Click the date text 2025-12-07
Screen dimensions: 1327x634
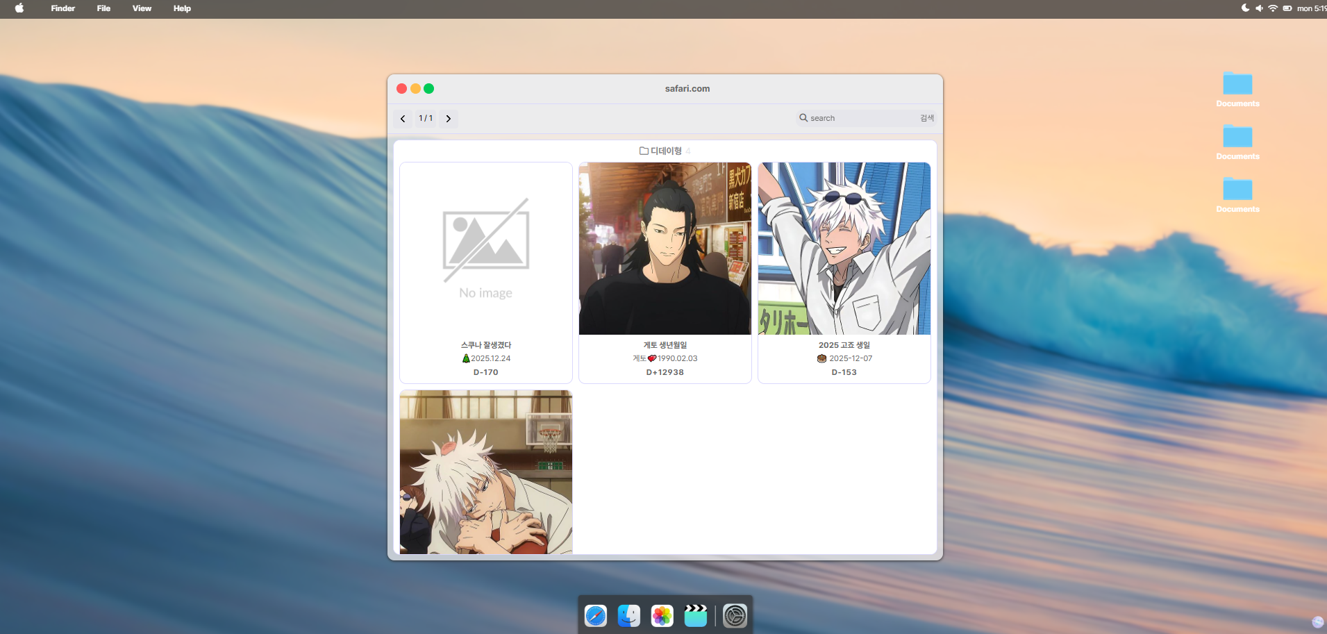click(x=851, y=358)
